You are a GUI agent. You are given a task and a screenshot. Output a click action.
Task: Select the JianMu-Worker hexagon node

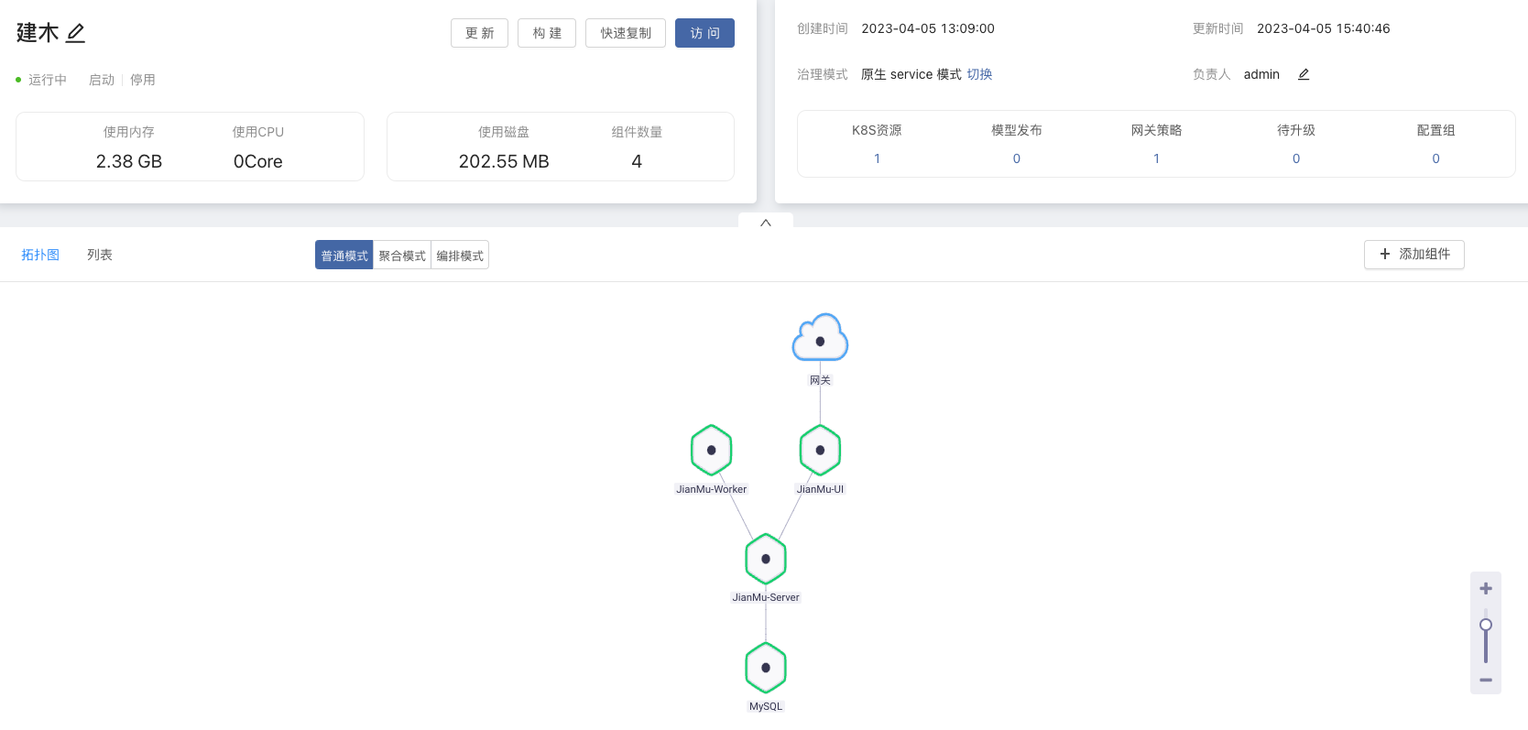(711, 450)
